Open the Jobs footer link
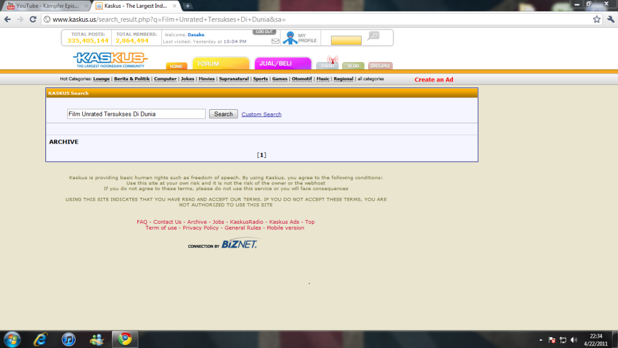The width and height of the screenshot is (618, 348). click(x=218, y=222)
